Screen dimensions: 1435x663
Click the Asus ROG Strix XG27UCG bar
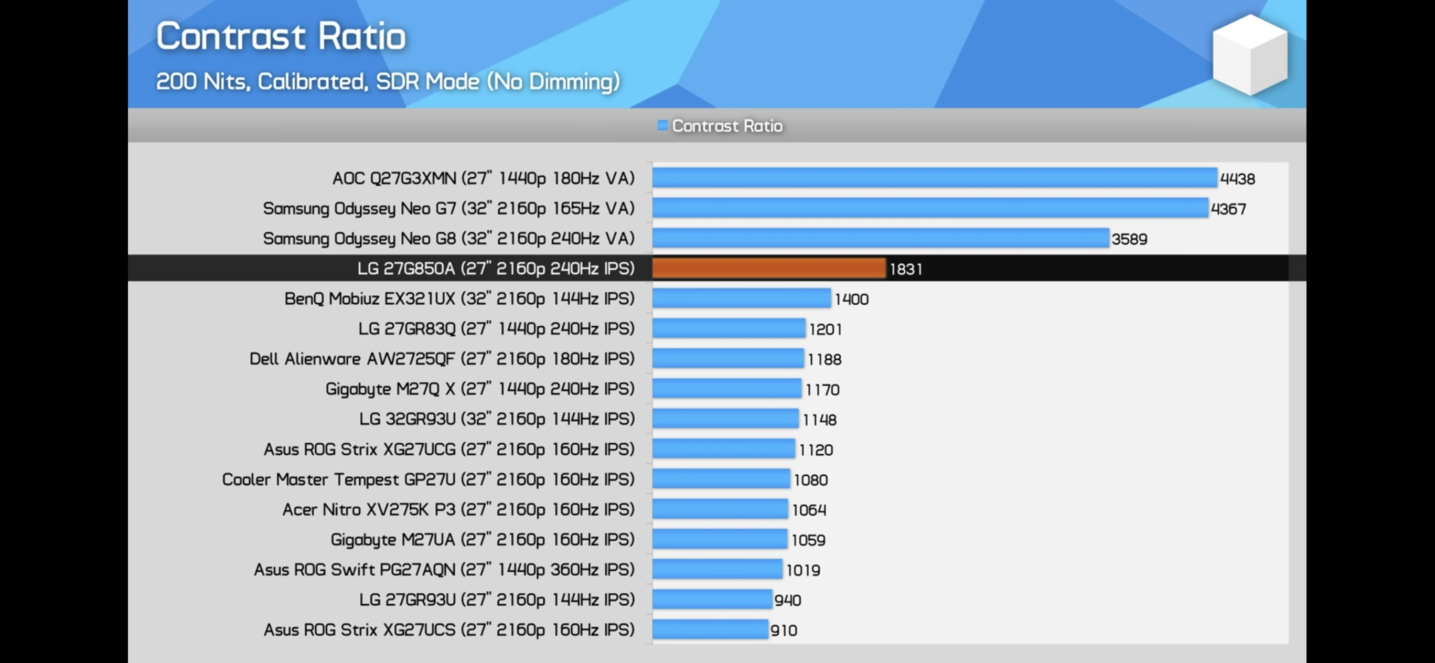click(724, 448)
